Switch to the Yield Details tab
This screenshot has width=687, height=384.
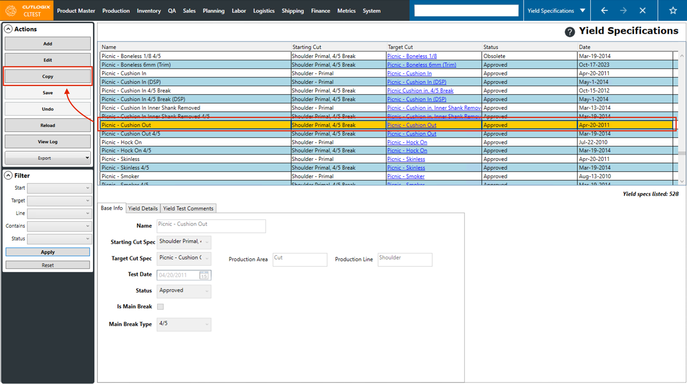point(142,209)
